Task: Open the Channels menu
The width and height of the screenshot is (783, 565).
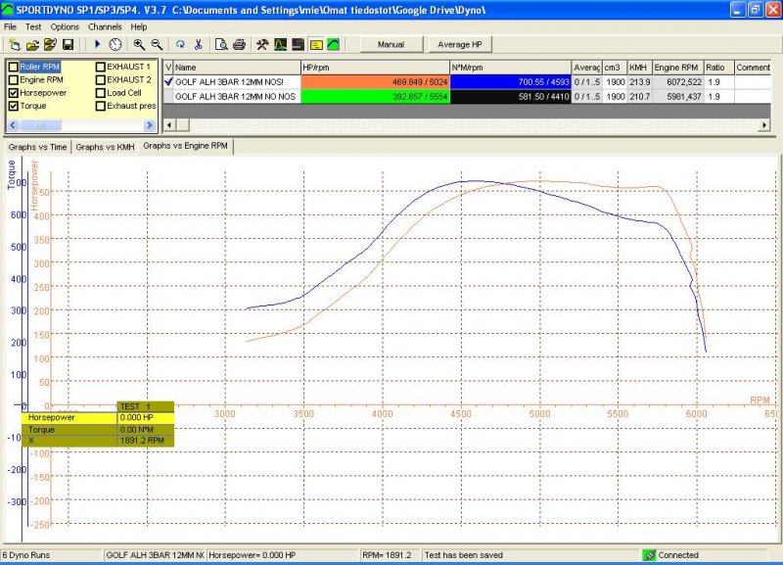Action: point(103,26)
